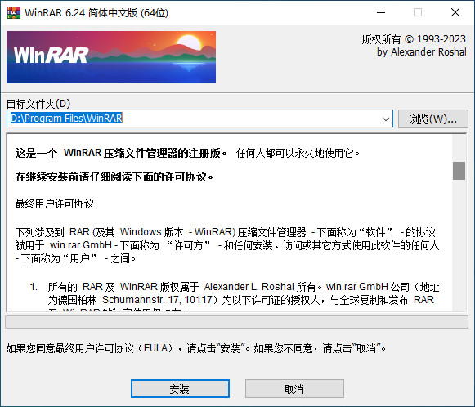Open the 浏览(W)... browse button

pyautogui.click(x=432, y=119)
